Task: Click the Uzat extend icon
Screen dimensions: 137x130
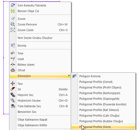Action: pyautogui.click(x=13, y=59)
